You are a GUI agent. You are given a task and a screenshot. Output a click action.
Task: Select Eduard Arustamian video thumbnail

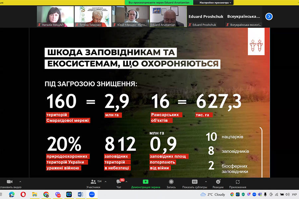pyautogui.click(x=168, y=17)
